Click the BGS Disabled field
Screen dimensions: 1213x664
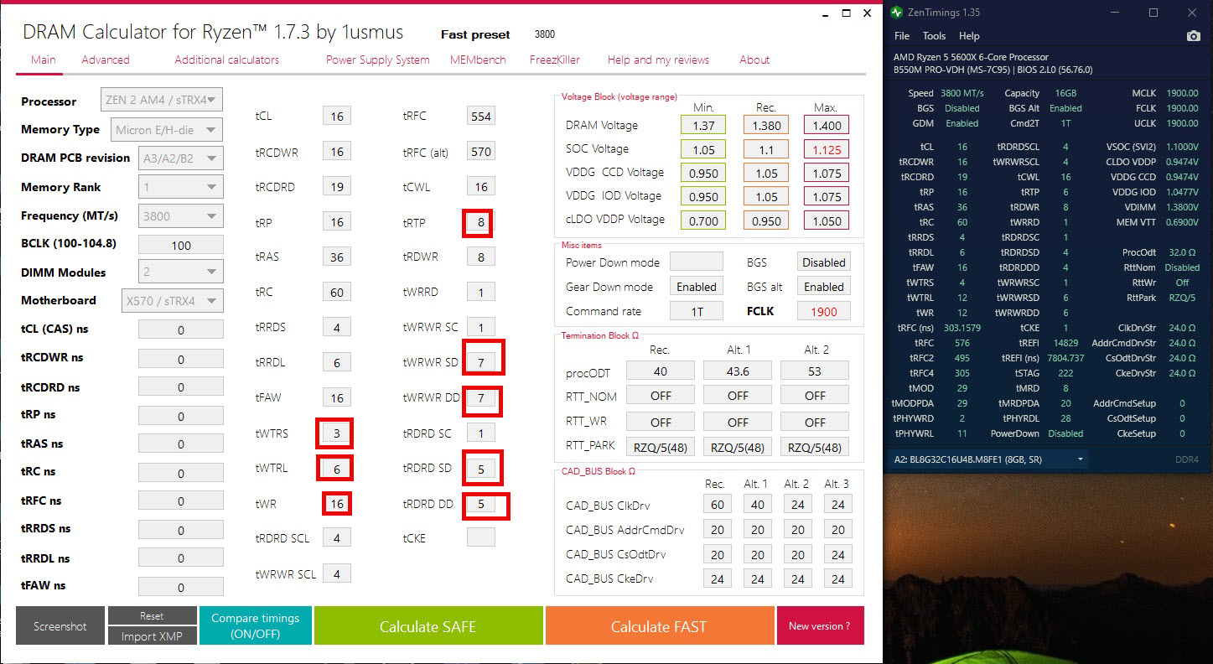823,262
